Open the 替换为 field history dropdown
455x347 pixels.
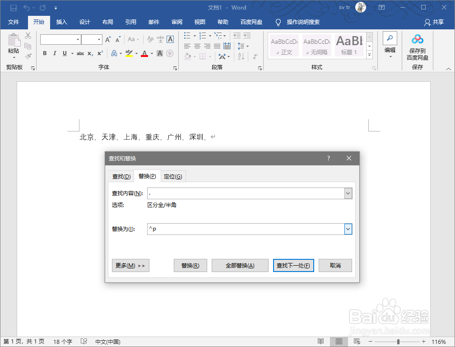click(x=348, y=229)
